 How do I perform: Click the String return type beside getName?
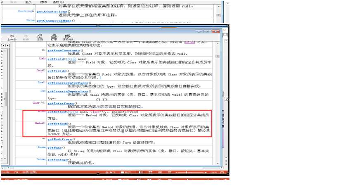click(42, 147)
